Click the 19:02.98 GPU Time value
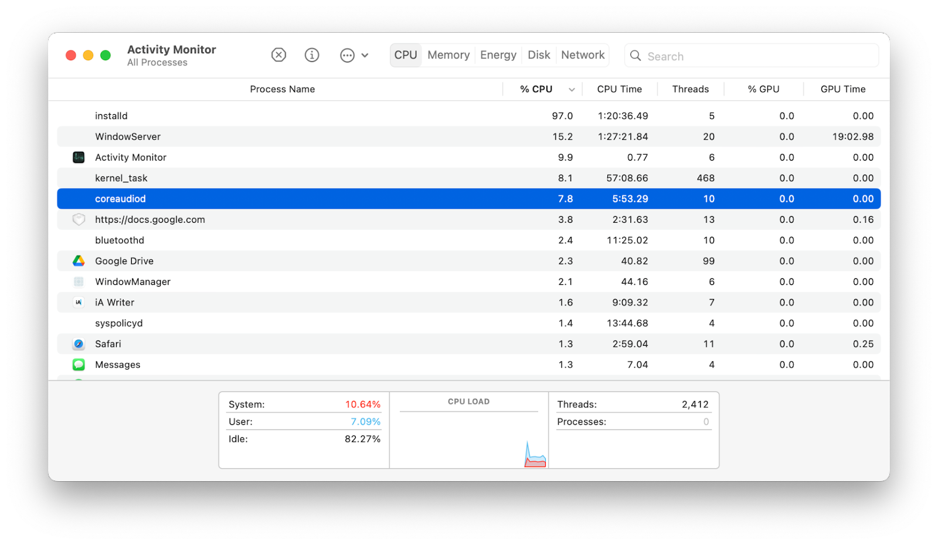Screen dimensions: 938x545 (x=853, y=137)
